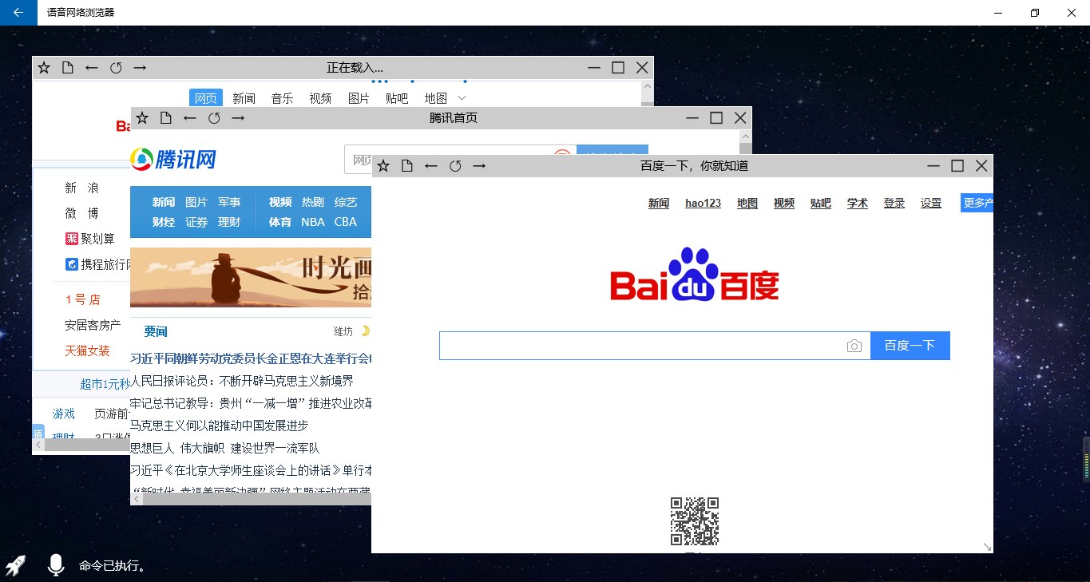Open new page icon in Baidu window
This screenshot has height=582, width=1090.
(407, 166)
